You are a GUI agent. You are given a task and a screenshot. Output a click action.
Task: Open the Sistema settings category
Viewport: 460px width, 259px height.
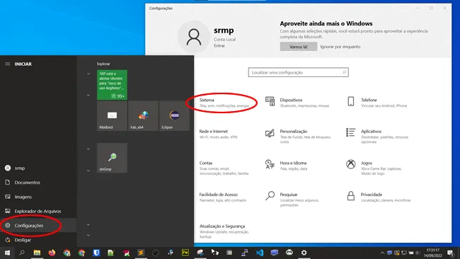pos(224,103)
